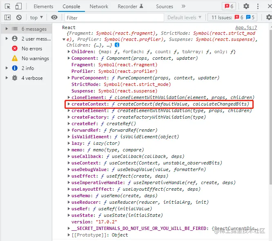This screenshot has width=272, height=241.
Task: Click the Recorder flask preview icon
Action: (141, 6)
